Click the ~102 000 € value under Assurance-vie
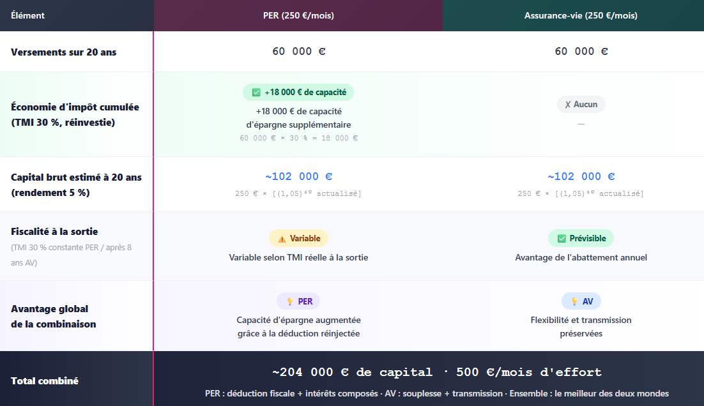The width and height of the screenshot is (704, 406). (x=581, y=176)
